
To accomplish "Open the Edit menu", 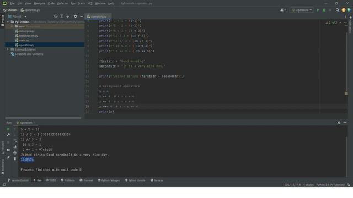I will tap(20, 4).
